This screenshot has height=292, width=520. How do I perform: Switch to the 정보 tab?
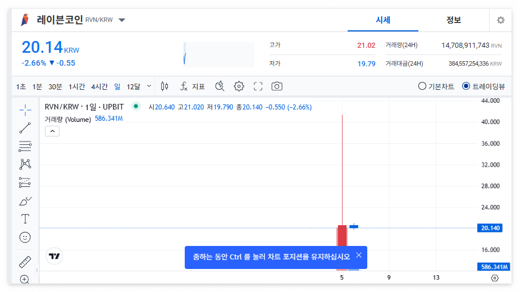[453, 20]
